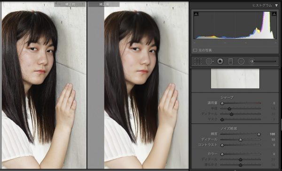Select the 補正前 before view label
The image size is (282, 171).
[x=70, y=5]
